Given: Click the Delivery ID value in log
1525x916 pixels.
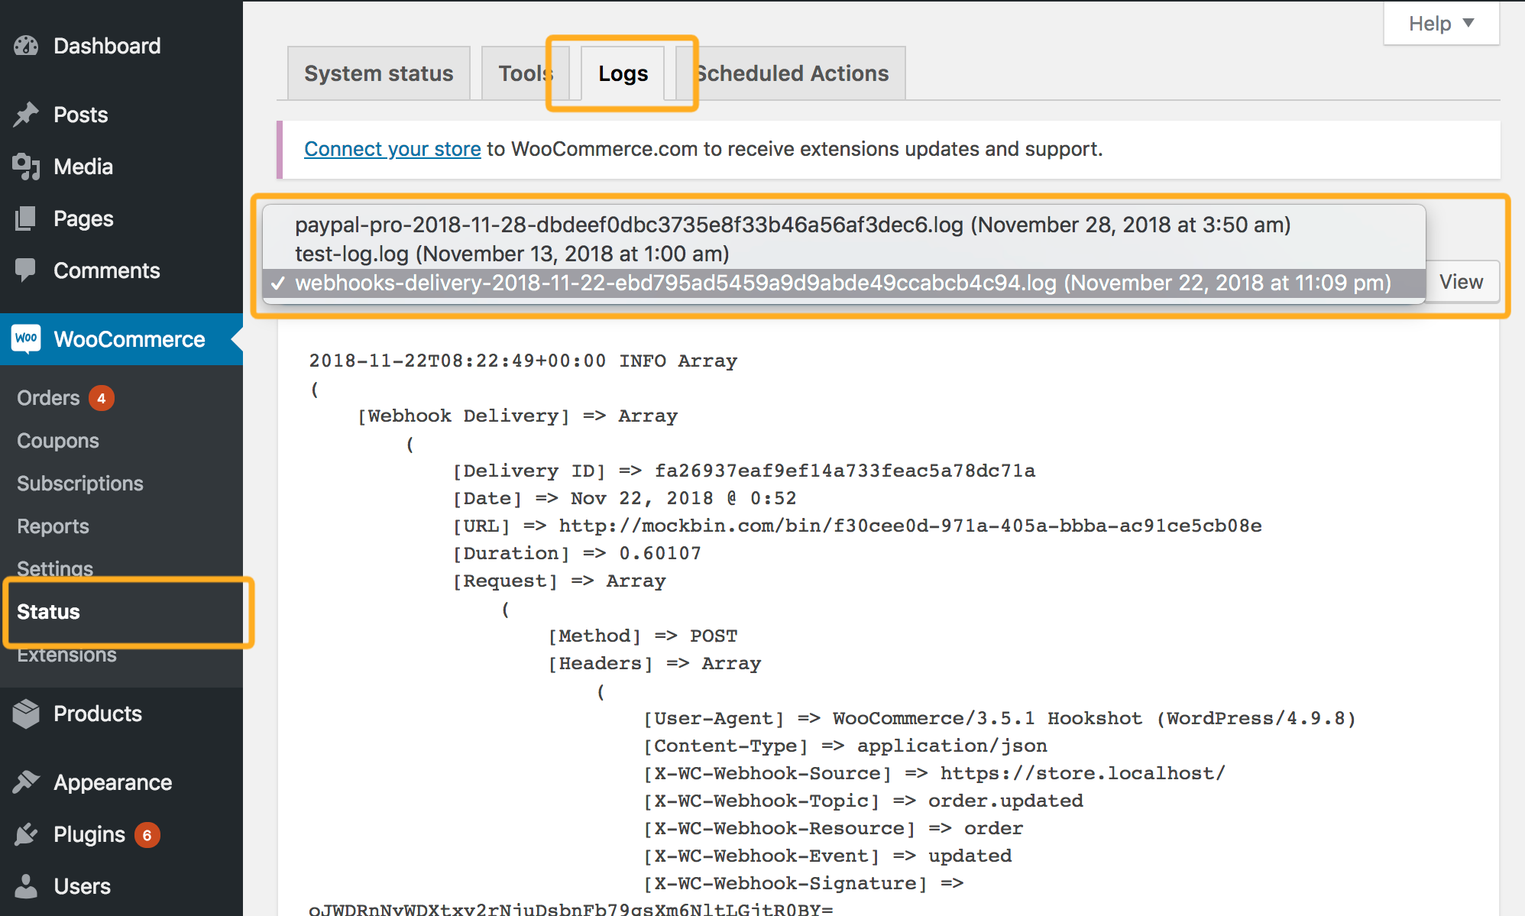Looking at the screenshot, I should [x=845, y=471].
